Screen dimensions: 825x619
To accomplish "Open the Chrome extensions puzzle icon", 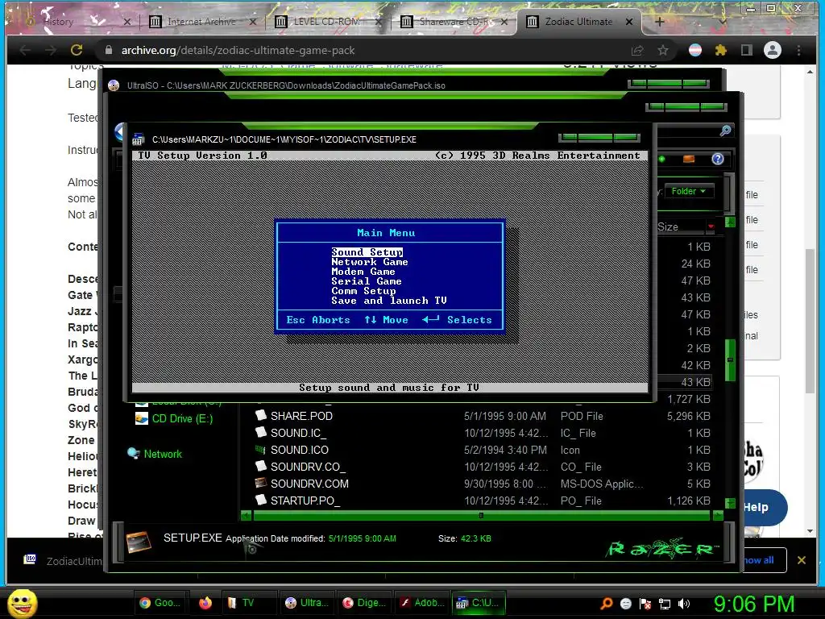I will click(x=721, y=50).
